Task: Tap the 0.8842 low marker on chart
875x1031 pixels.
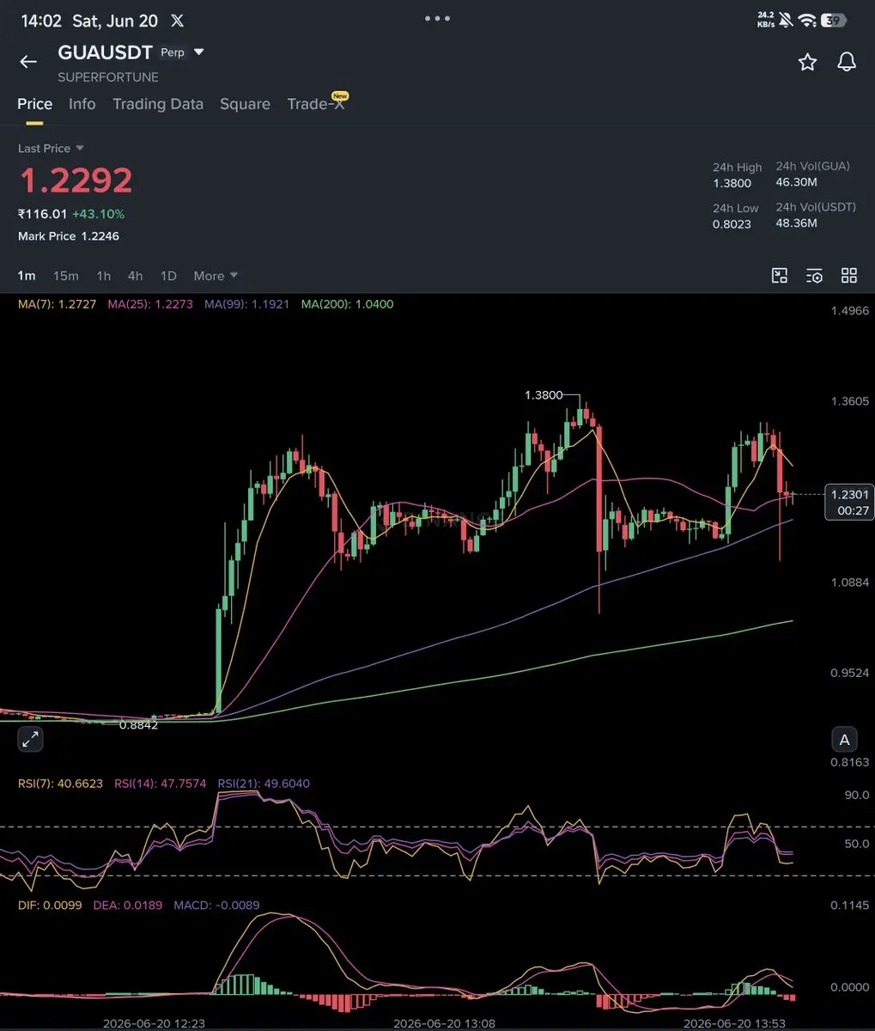Action: coord(138,725)
